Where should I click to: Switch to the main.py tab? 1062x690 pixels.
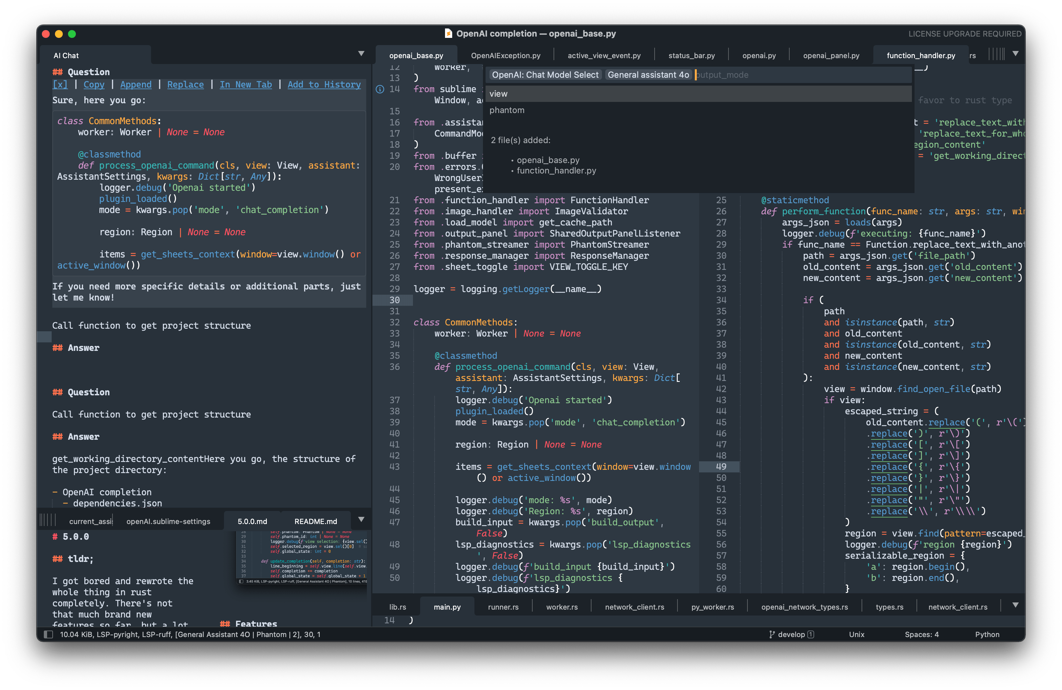447,607
